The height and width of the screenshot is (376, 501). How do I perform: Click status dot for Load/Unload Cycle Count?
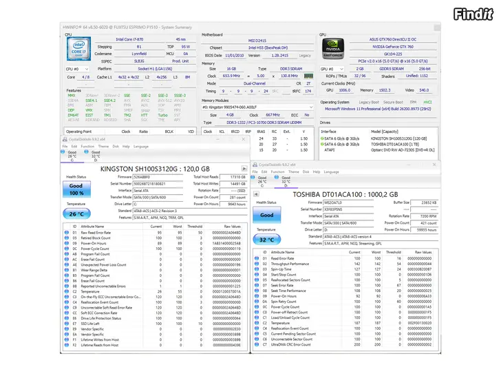(257, 317)
